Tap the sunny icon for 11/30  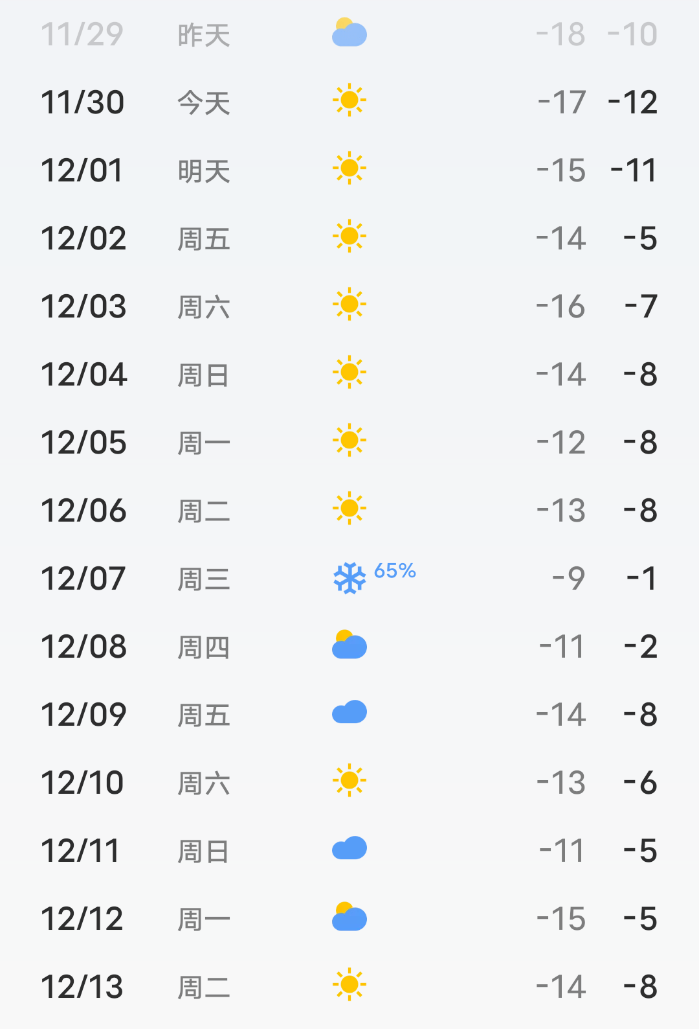coord(349,100)
